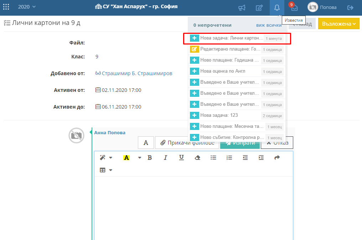Click the notifications bell icon

(x=277, y=7)
